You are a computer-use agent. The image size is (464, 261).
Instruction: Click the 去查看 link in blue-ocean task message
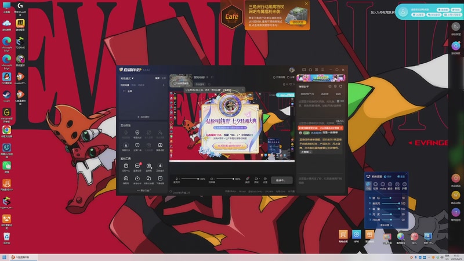[x=306, y=152]
